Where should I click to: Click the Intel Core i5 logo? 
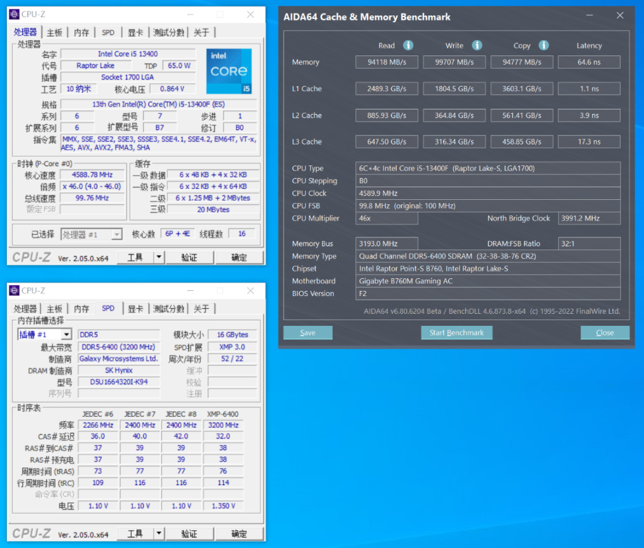[x=229, y=71]
